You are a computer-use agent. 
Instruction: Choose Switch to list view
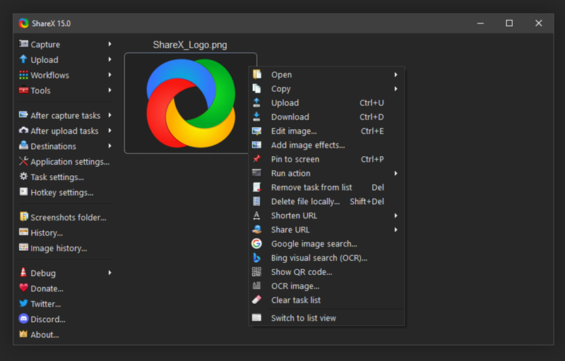[326, 318]
